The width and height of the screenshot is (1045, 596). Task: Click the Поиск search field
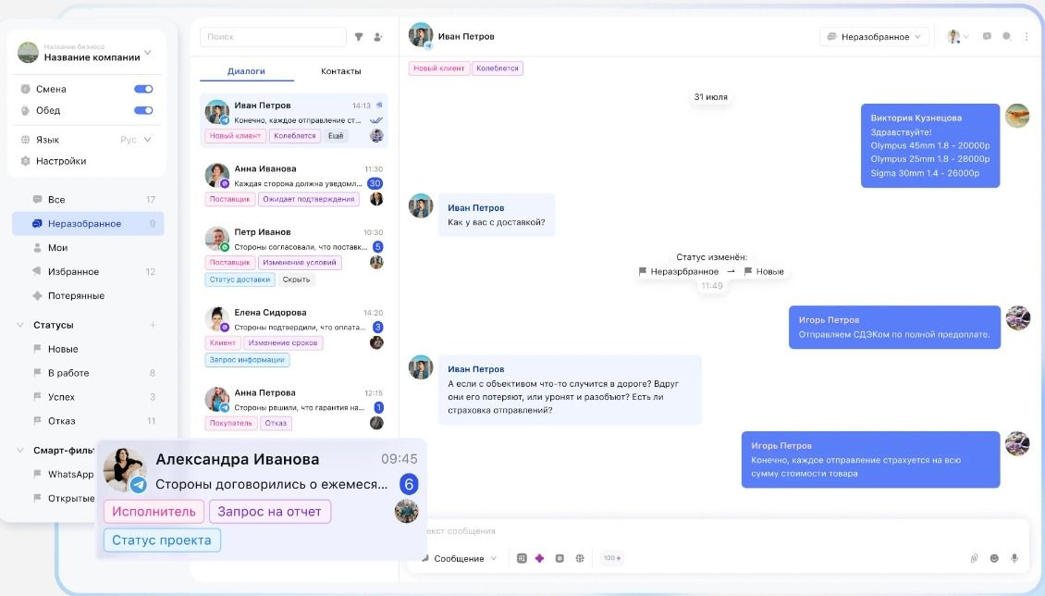[273, 37]
